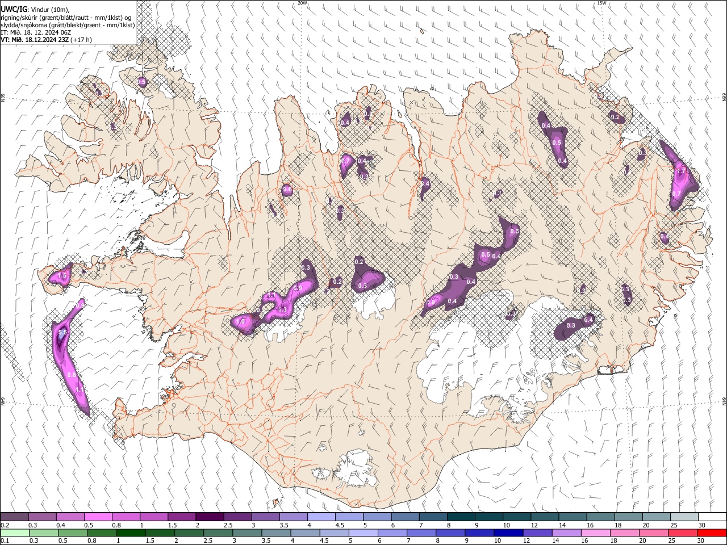Click bottom legend swatch between 0.1 and 0.3
Screen dimensions: 727x545
(15, 533)
